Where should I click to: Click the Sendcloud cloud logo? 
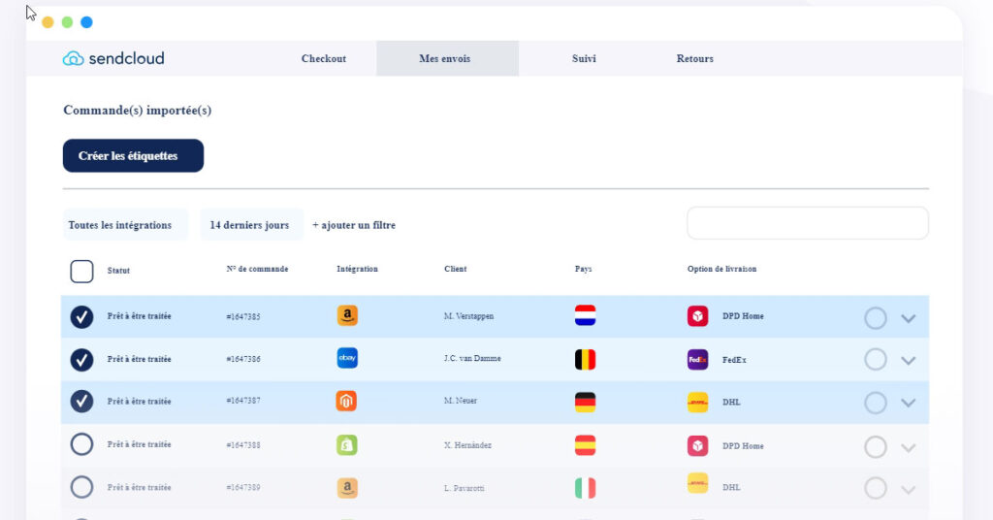coord(73,58)
